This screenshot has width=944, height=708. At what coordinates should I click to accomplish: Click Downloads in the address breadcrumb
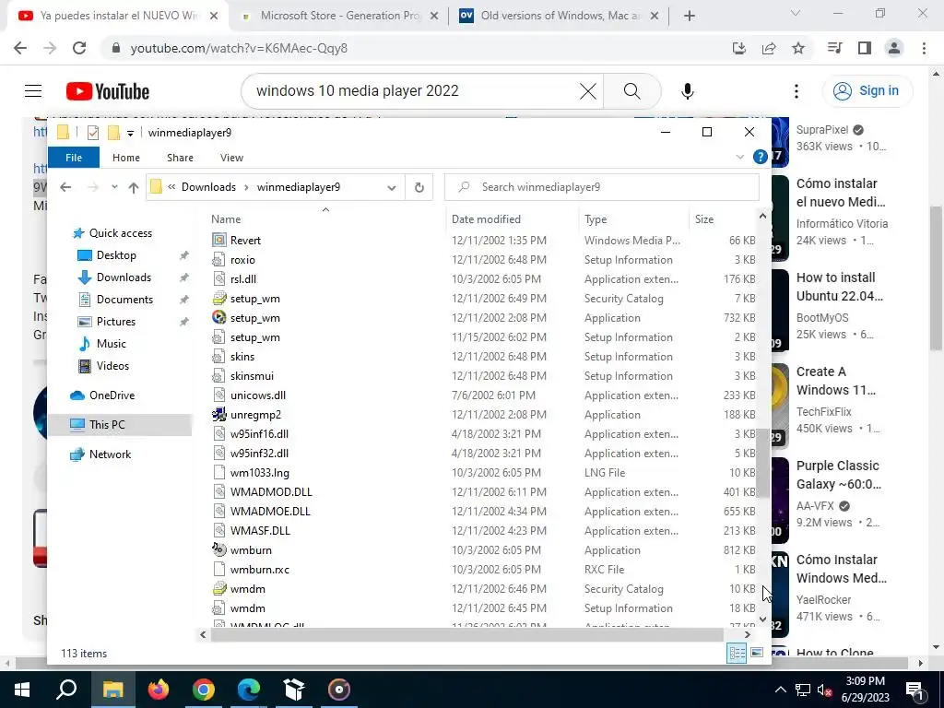tap(208, 187)
